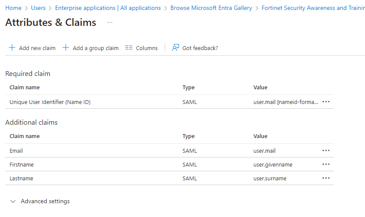The height and width of the screenshot is (217, 365).
Task: Open the ellipsis menu for Email claim
Action: point(326,151)
